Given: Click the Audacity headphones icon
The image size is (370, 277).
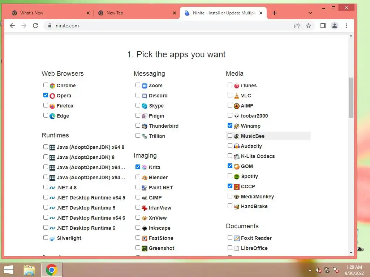Looking at the screenshot, I should (236, 146).
